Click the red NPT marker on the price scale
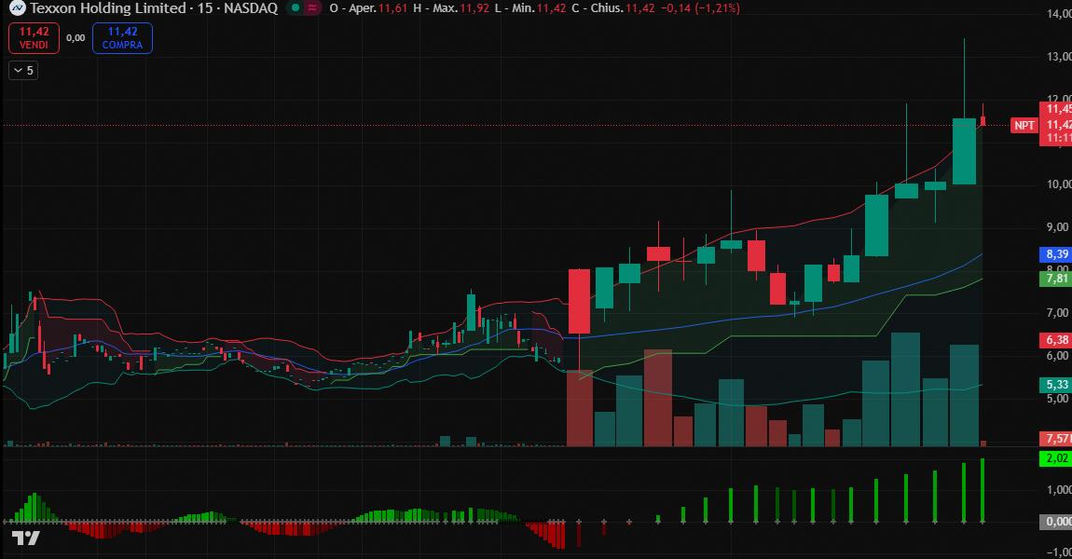This screenshot has width=1072, height=559. tap(1022, 125)
